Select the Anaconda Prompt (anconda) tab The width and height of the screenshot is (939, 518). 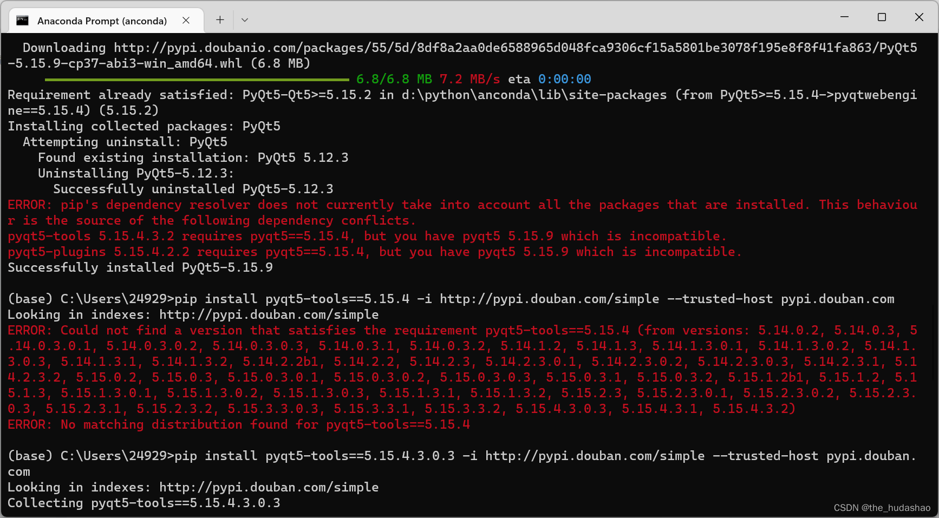(x=103, y=20)
